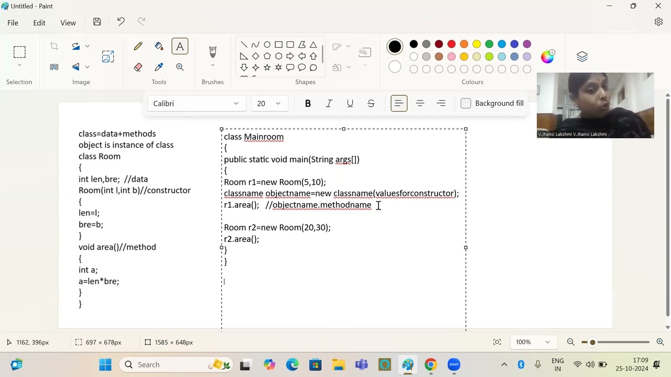671x377 pixels.
Task: Pick the oval shape
Action: point(267,45)
